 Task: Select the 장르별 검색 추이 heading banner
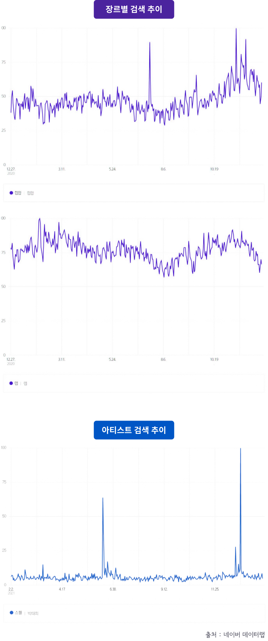click(x=134, y=9)
